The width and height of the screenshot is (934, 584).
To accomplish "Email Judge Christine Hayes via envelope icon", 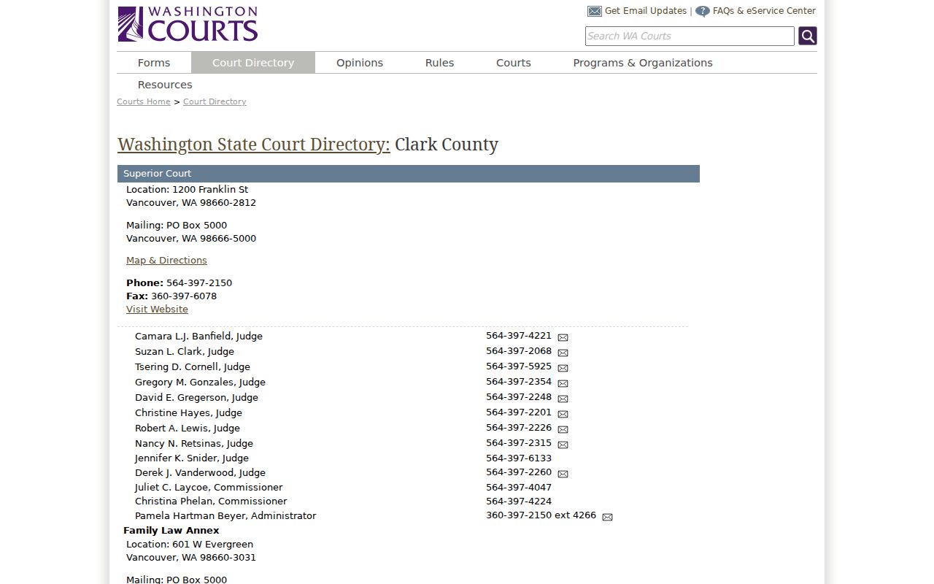I will point(563,414).
